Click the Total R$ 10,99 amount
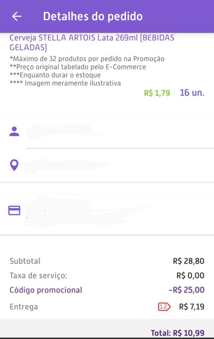Viewport: 214px width, 339px height. (x=178, y=333)
